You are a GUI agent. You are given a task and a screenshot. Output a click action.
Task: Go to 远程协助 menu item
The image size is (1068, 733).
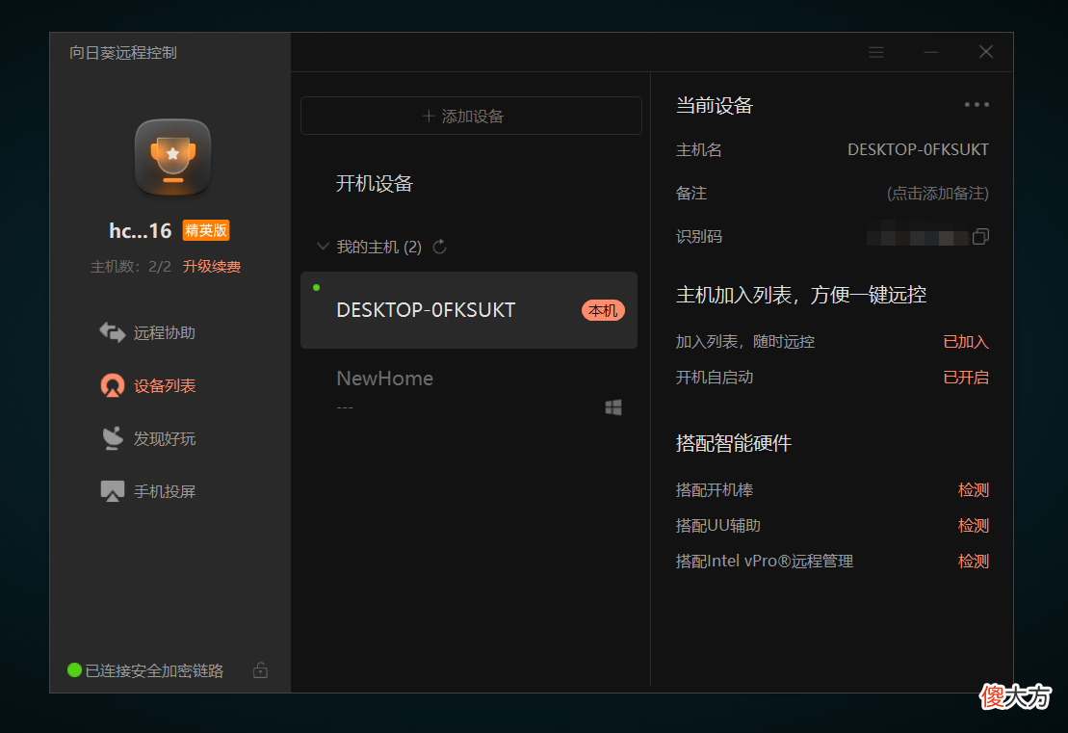[164, 333]
